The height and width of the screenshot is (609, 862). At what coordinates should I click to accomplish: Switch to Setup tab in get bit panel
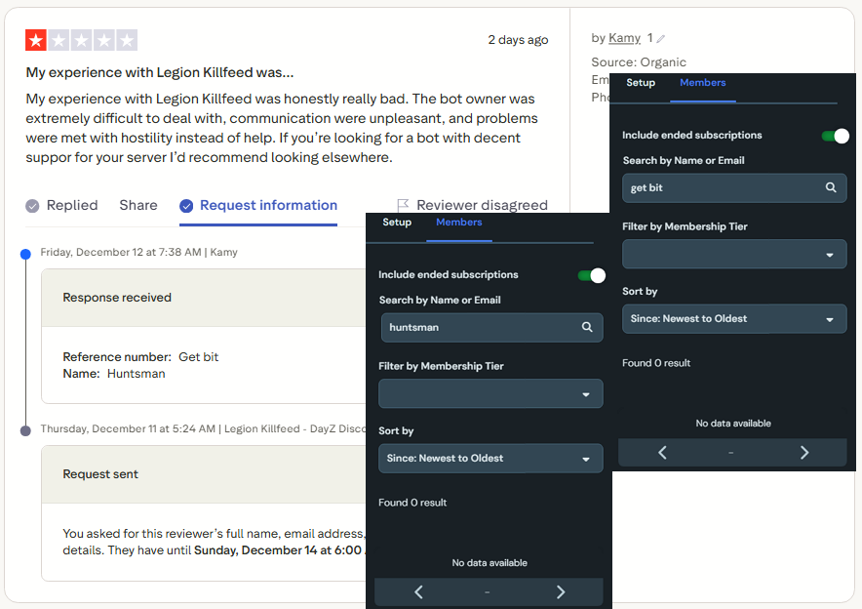click(x=641, y=83)
